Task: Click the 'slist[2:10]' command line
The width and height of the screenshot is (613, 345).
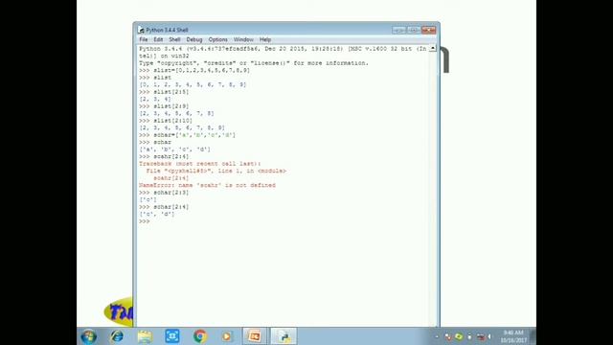Action: click(x=166, y=121)
